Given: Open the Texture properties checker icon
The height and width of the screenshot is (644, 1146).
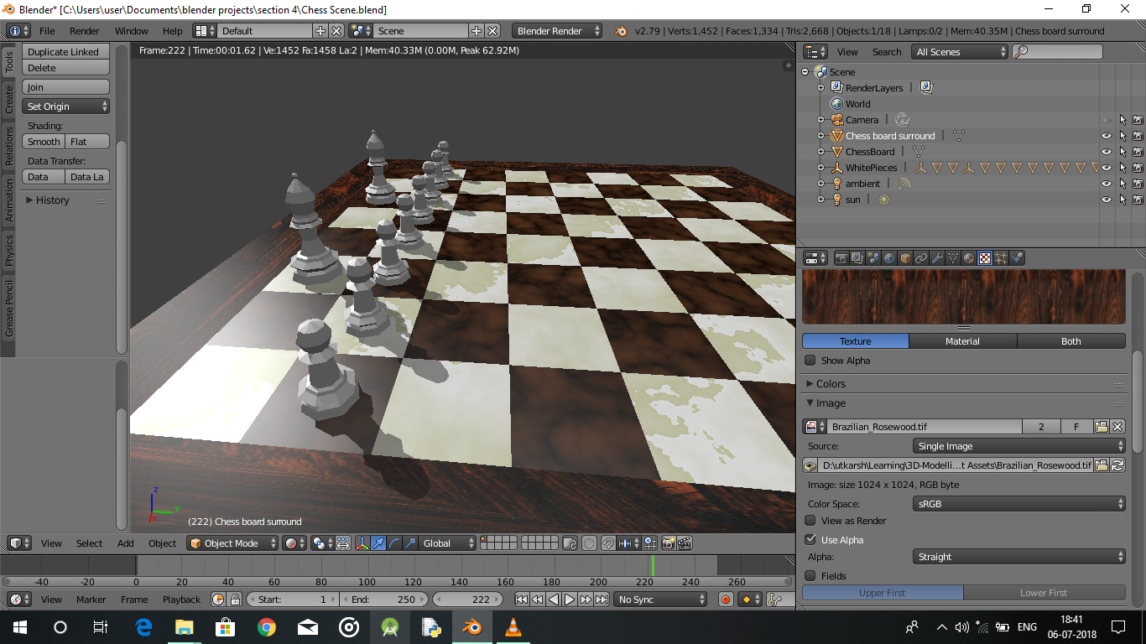Looking at the screenshot, I should 985,258.
